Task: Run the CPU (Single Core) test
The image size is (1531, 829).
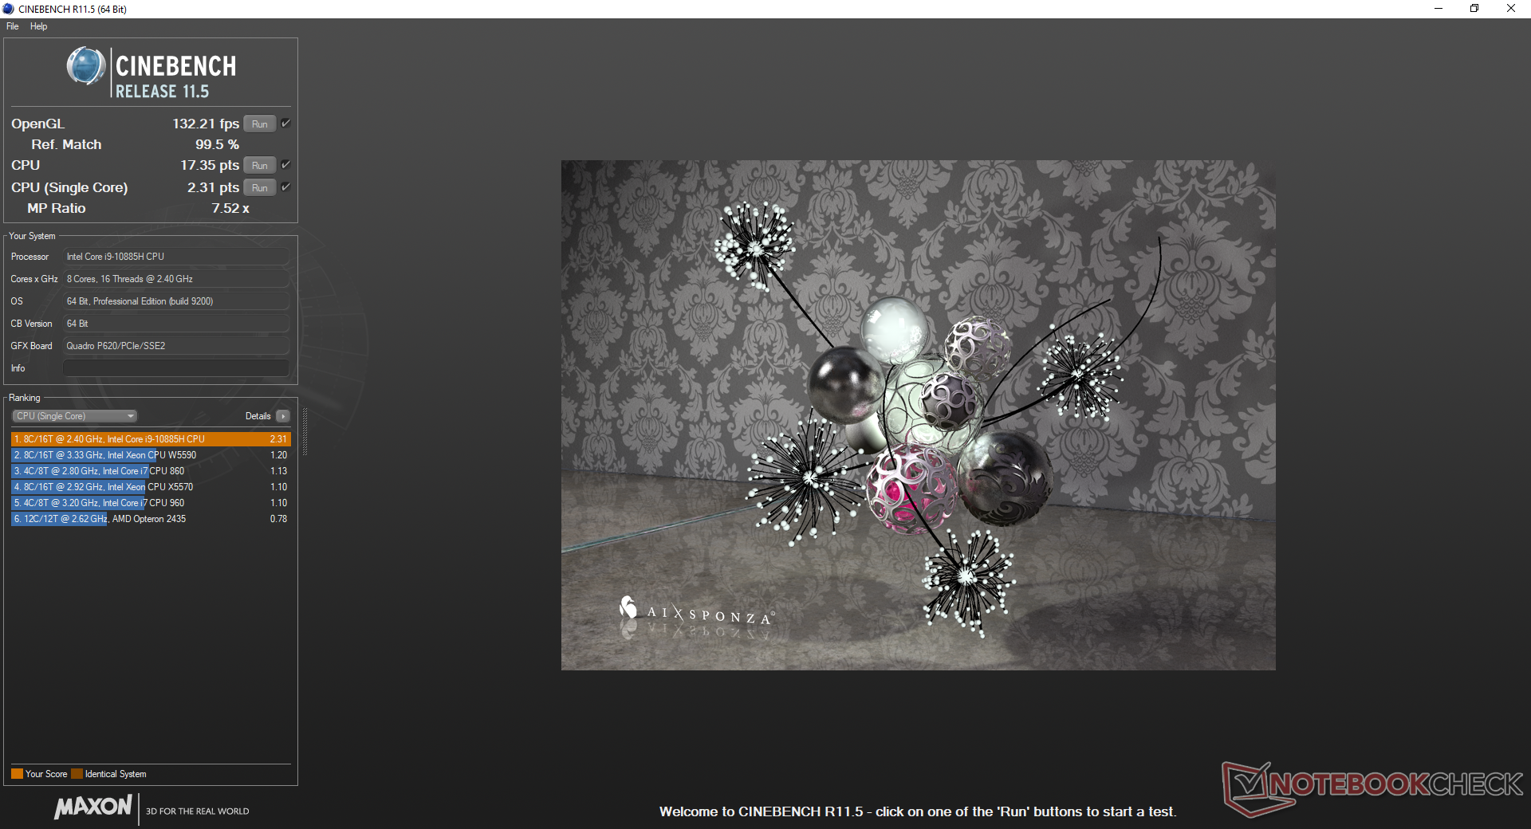Action: (x=260, y=187)
